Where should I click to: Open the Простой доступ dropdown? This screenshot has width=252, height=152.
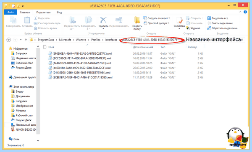(156, 23)
